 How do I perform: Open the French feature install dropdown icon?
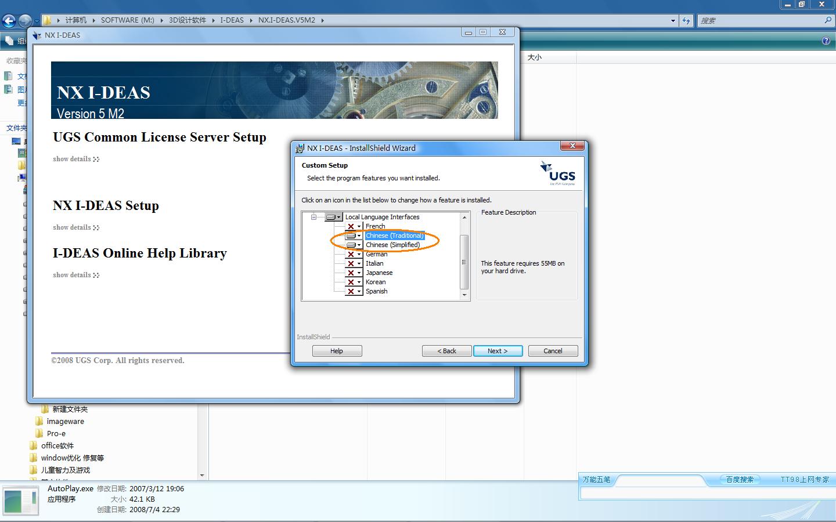[354, 226]
